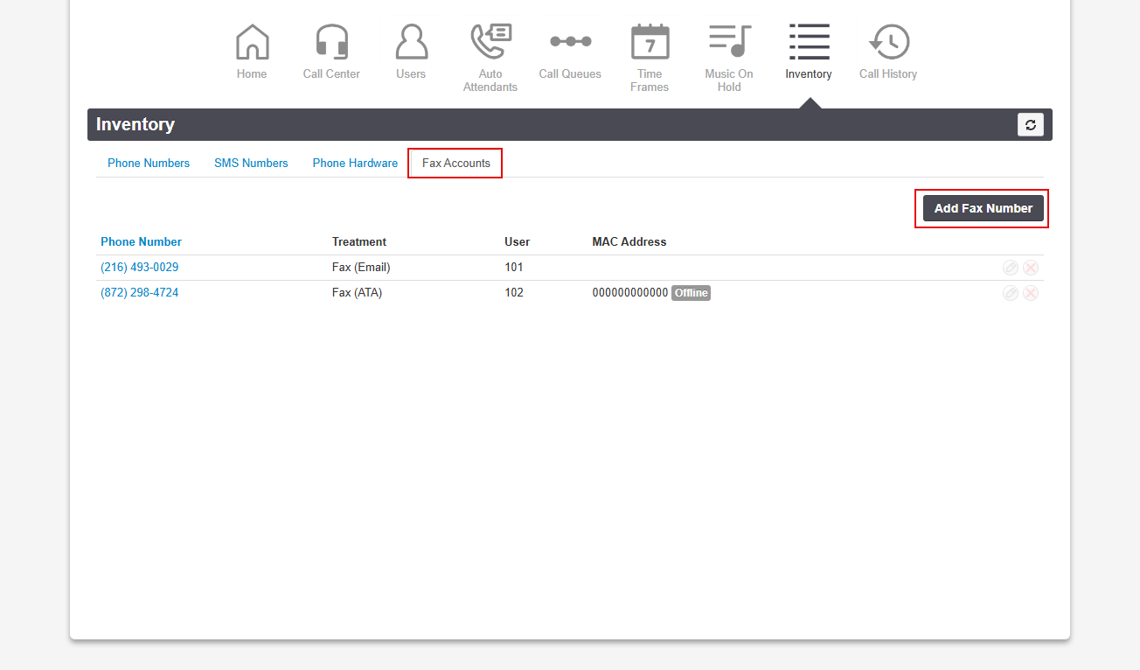Viewport: 1140px width, 670px height.
Task: Click the Offline status badge
Action: tap(691, 293)
